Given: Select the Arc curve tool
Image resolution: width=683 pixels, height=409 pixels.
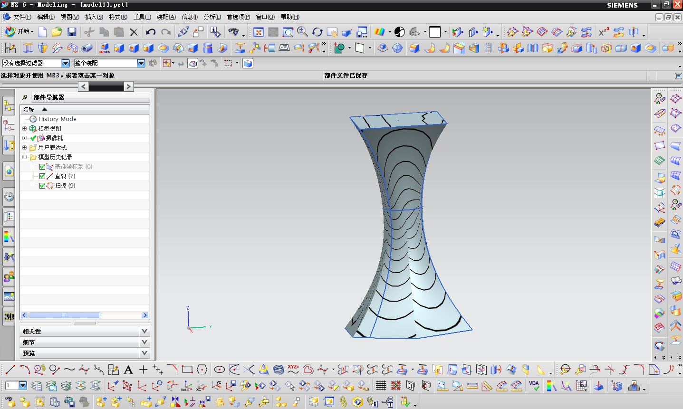Looking at the screenshot, I should (25, 369).
